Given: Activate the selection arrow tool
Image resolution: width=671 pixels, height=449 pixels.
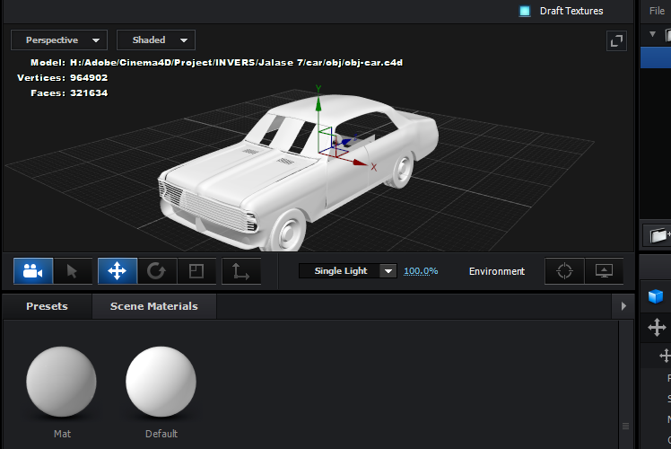Looking at the screenshot, I should [x=73, y=271].
